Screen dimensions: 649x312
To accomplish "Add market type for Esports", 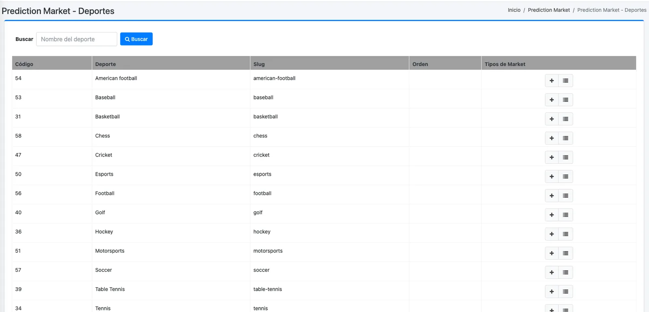I will (552, 176).
